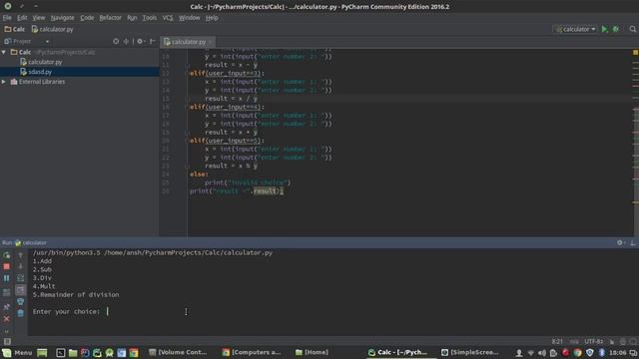Open the Edit menu
Viewport: 639px width, 359px height.
tap(22, 18)
